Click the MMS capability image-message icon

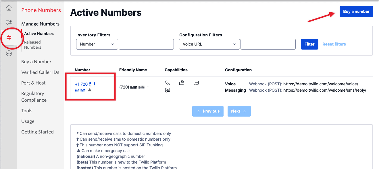point(168,90)
